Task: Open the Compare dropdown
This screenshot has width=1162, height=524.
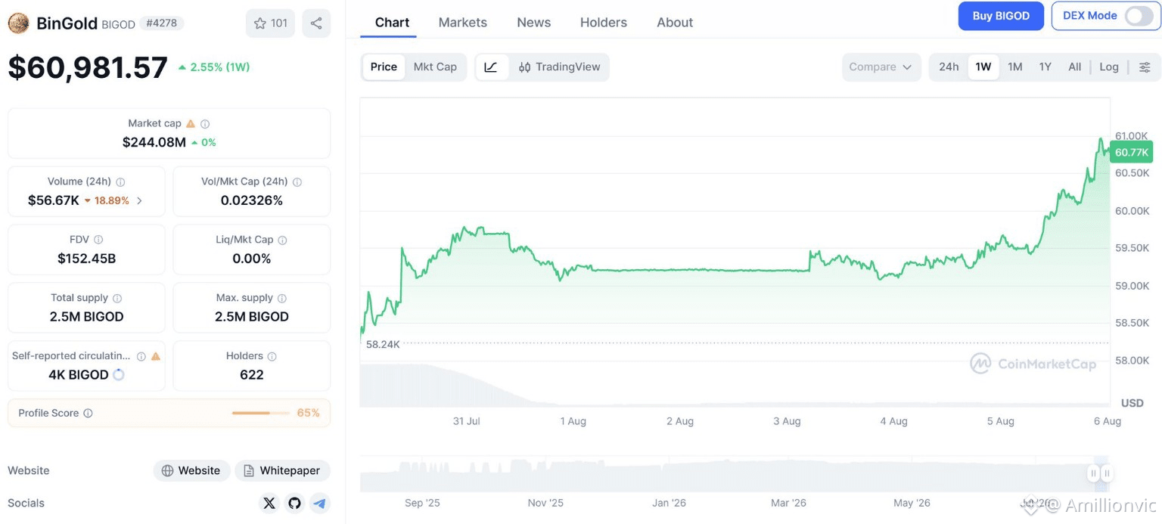Action: [881, 67]
